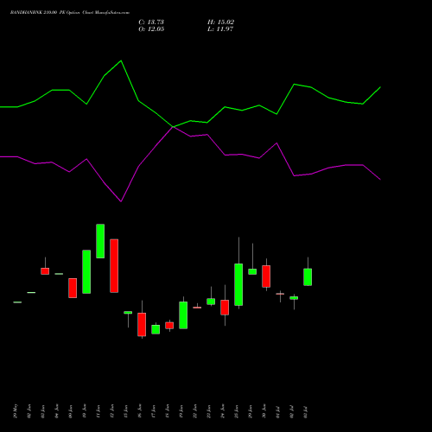Screen dimensions: 432x432
Task: Click the 17 Jun date label
Action: tap(154, 411)
